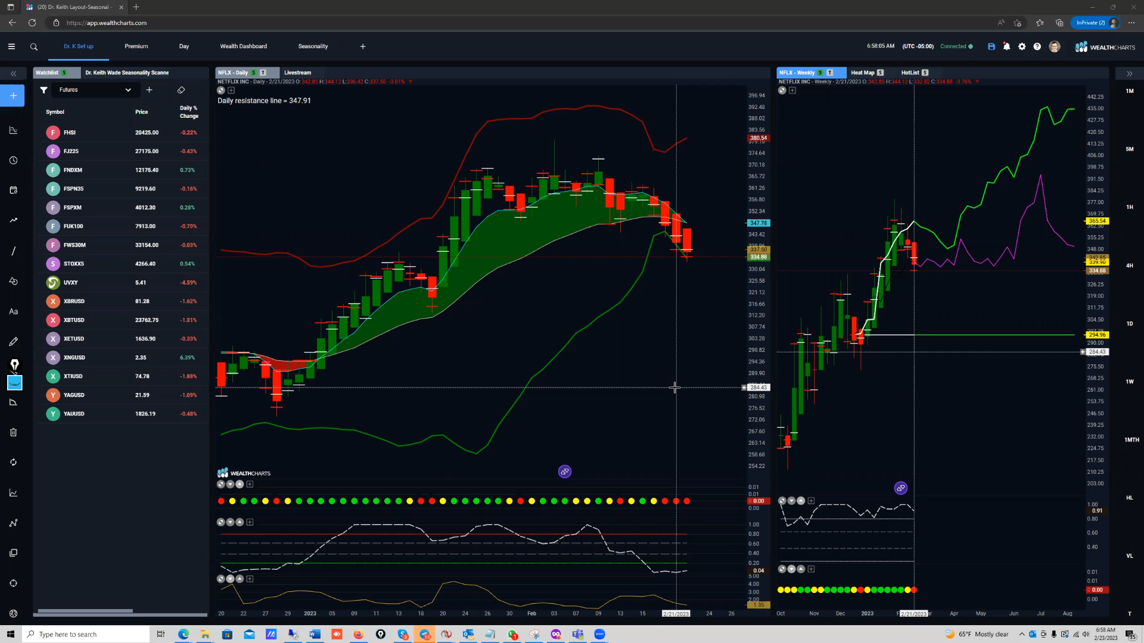Viewport: 1144px width, 643px height.
Task: Open the clock history sidebar icon
Action: (13, 160)
